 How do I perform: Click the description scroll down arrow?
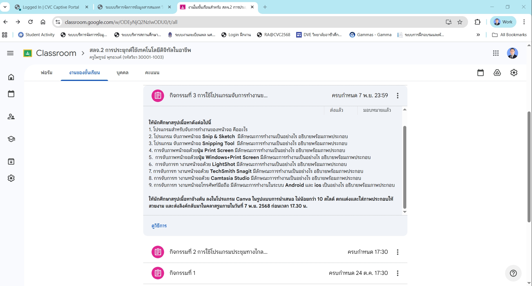405,212
